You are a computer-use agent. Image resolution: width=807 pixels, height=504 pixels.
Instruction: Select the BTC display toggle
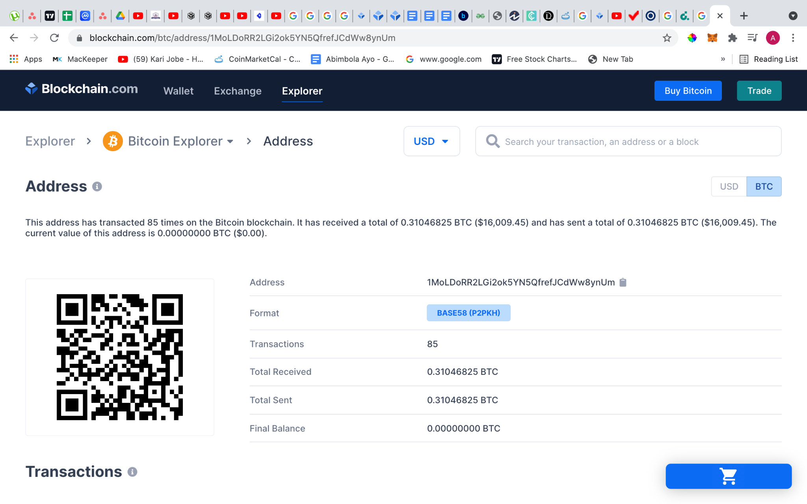point(764,186)
